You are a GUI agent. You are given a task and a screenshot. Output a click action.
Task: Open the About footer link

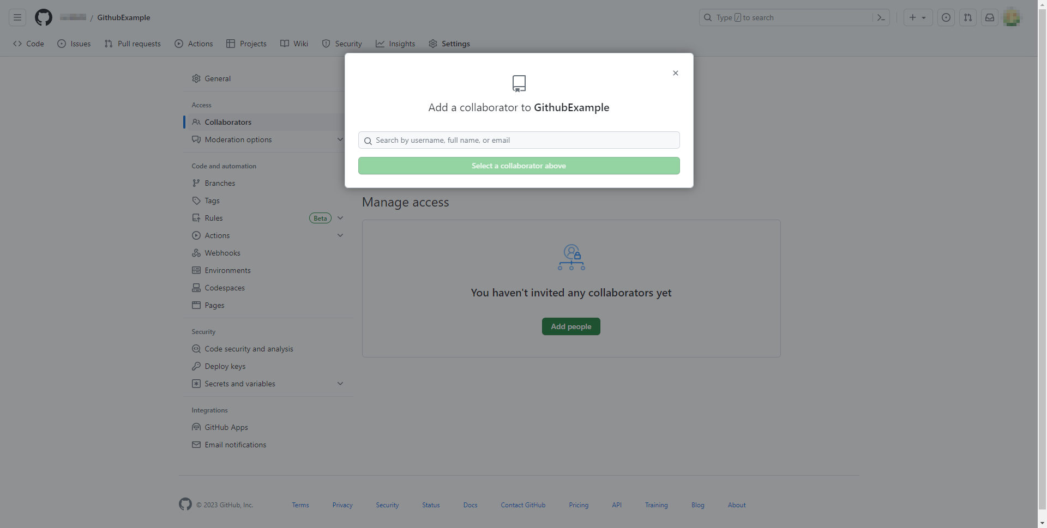coord(737,505)
